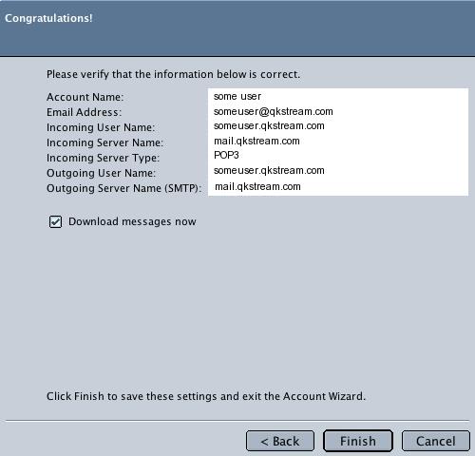Click the 'Email Address:' label
The height and width of the screenshot is (456, 475).
[84, 112]
